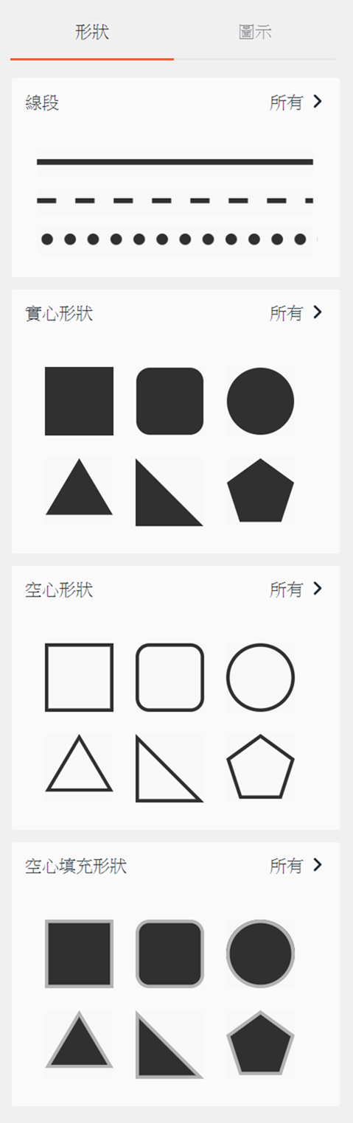Select the solid line style
The width and height of the screenshot is (353, 1123).
tap(175, 161)
